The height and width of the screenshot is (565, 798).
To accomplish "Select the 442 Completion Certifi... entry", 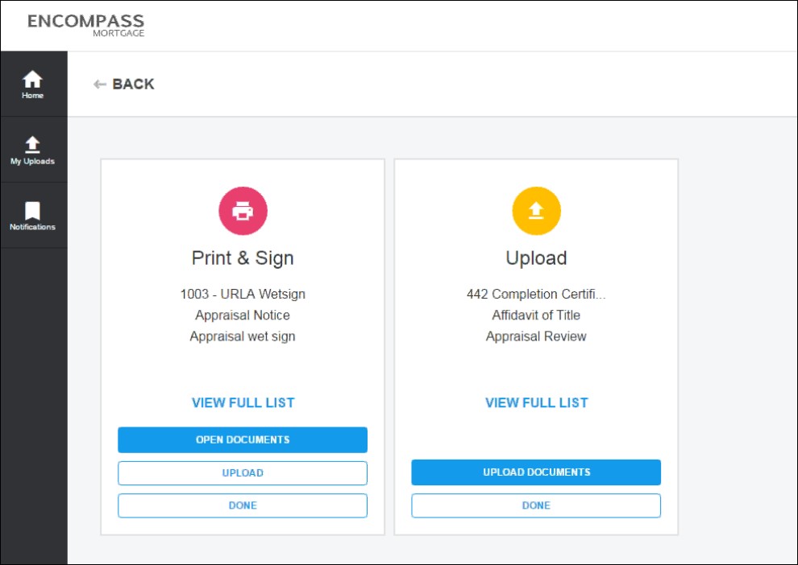I will [x=536, y=295].
